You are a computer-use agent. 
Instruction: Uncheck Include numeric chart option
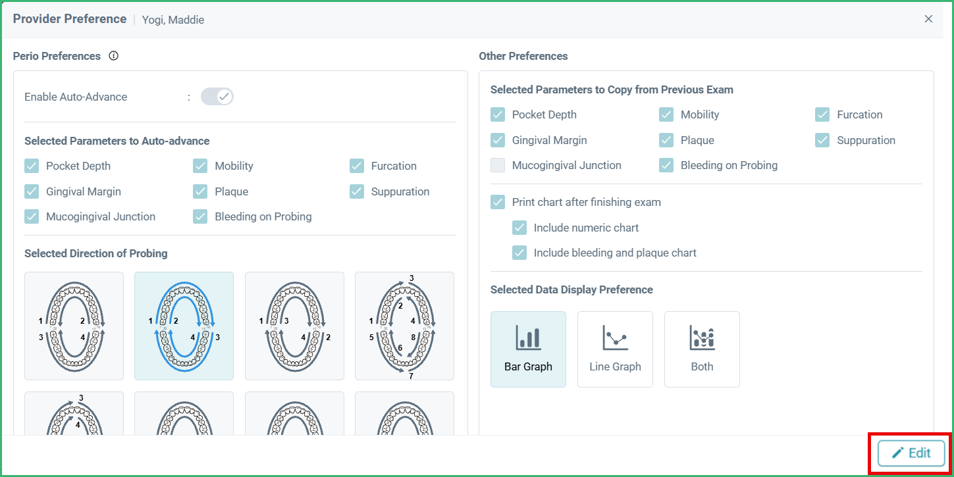tap(519, 227)
